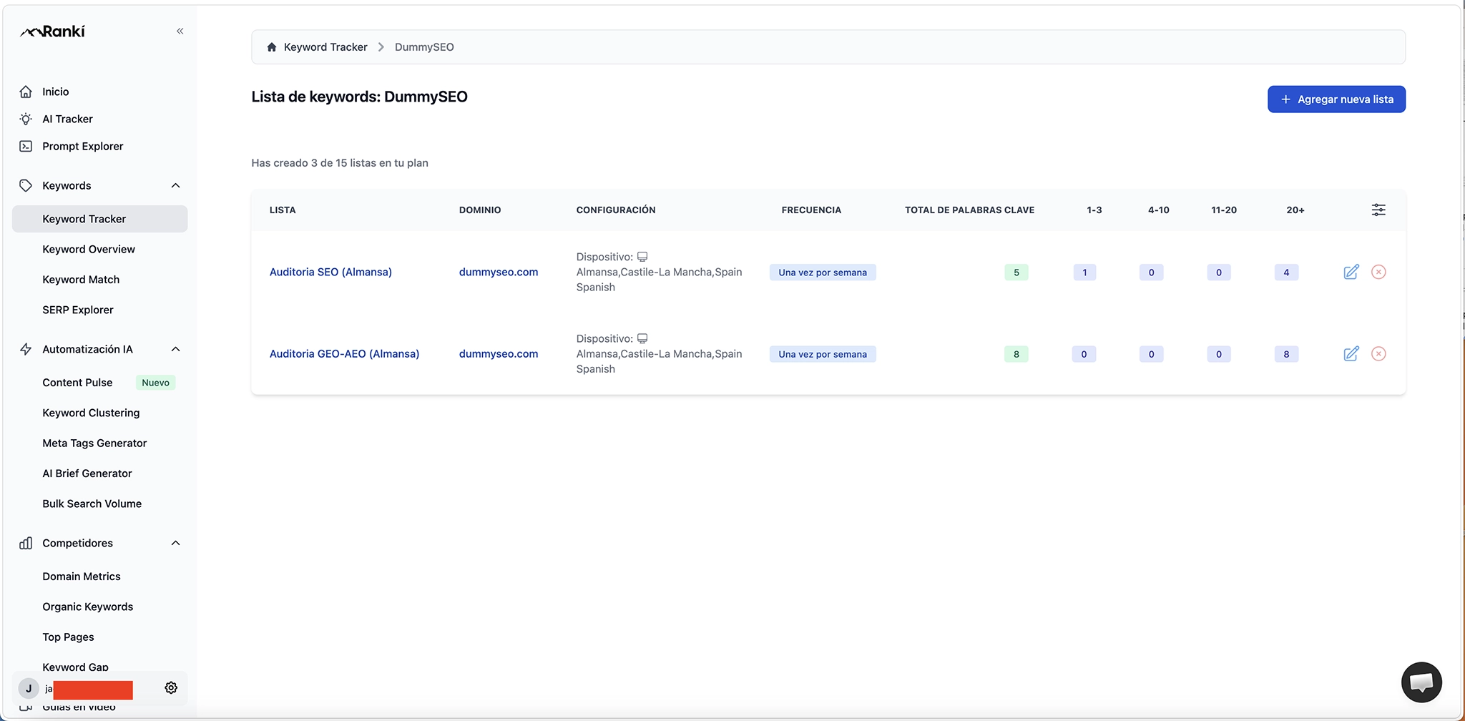Image resolution: width=1465 pixels, height=721 pixels.
Task: Click the Ranki logo
Action: (52, 31)
